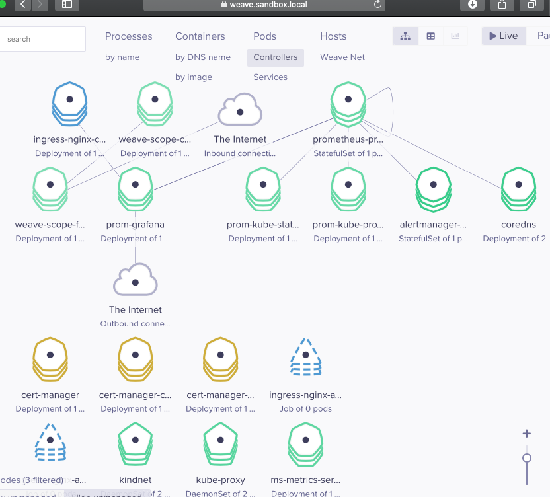Select the weave-scope-f... deployment node

pos(50,189)
